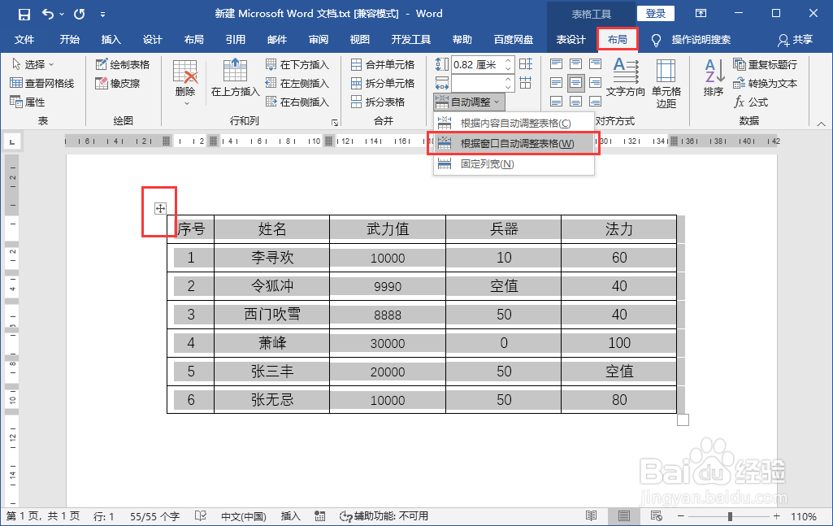This screenshot has width=833, height=526.
Task: Switch input mode from 插入 in status bar
Action: [290, 515]
